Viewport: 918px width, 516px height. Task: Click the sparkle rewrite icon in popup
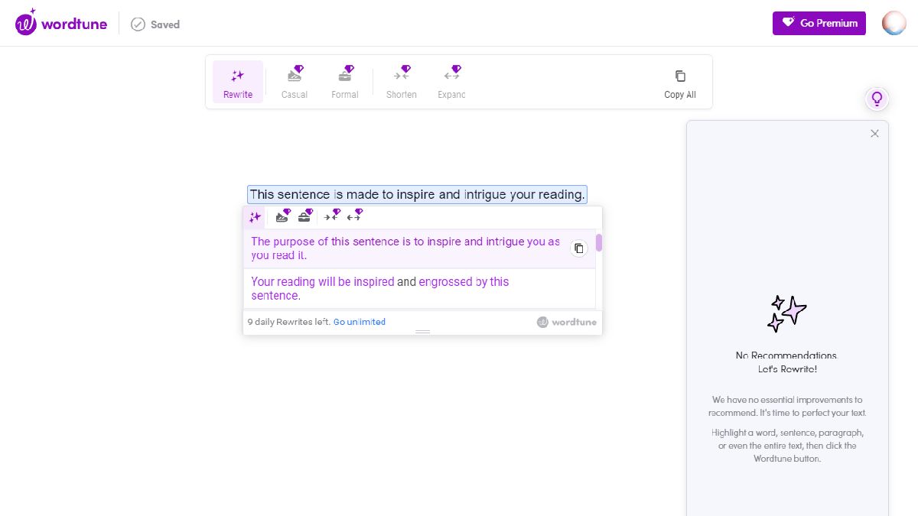[x=255, y=217]
